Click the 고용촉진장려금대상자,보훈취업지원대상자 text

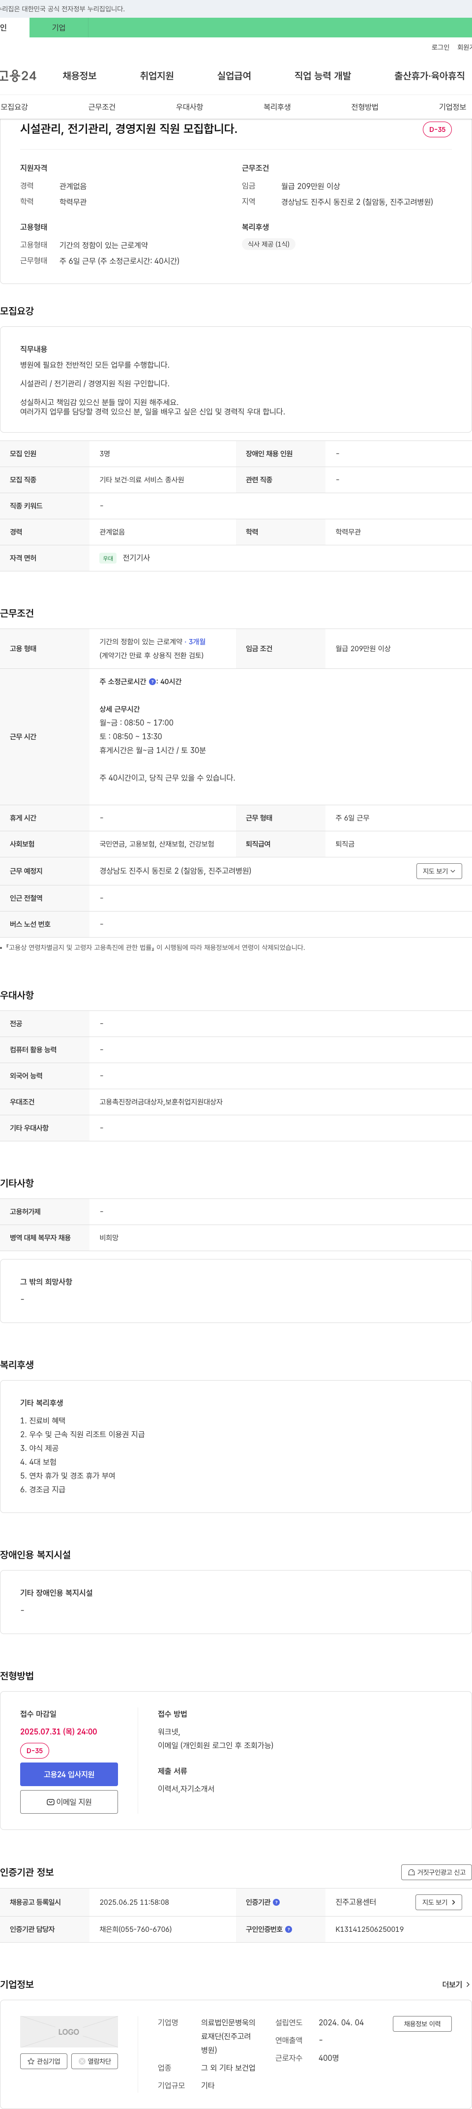tap(161, 1102)
